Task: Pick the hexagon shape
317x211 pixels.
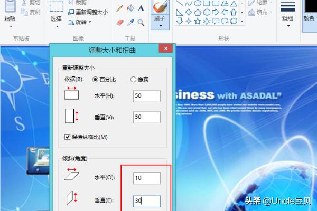Action: 207,13
